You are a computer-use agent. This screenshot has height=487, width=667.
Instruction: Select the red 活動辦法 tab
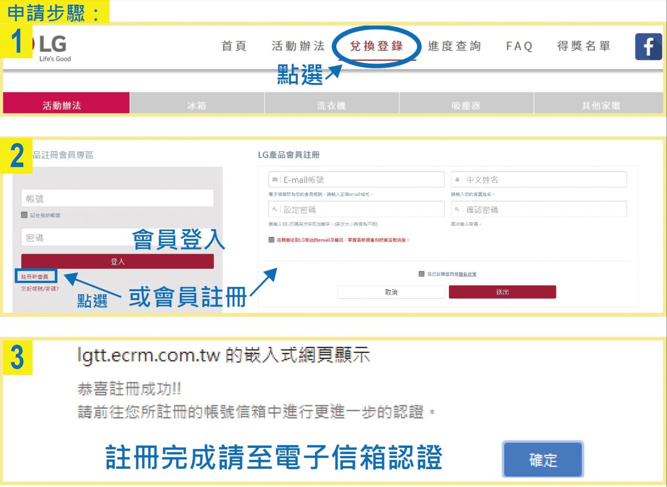click(66, 103)
